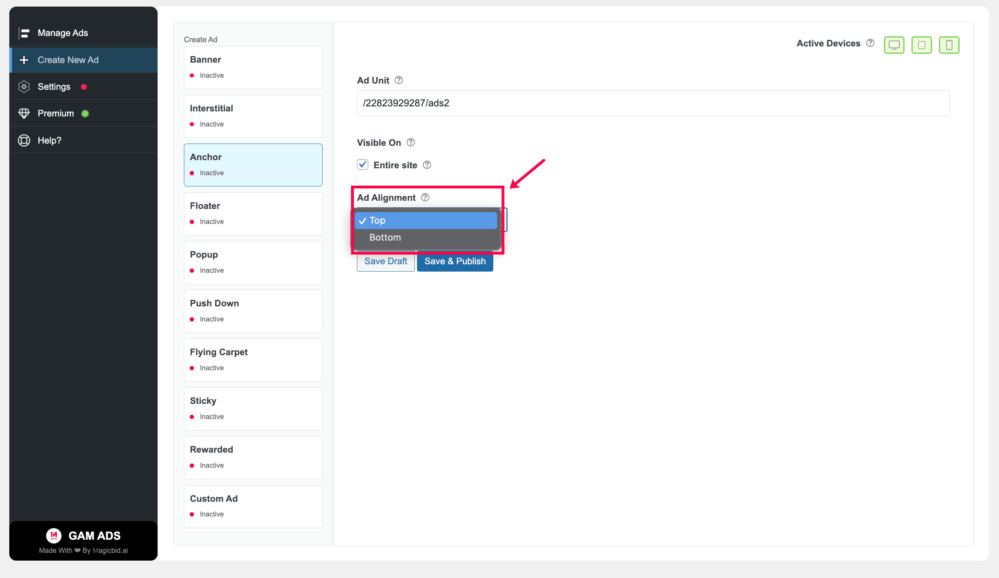Click help icon next to Active Devices
The width and height of the screenshot is (999, 578).
click(x=870, y=43)
